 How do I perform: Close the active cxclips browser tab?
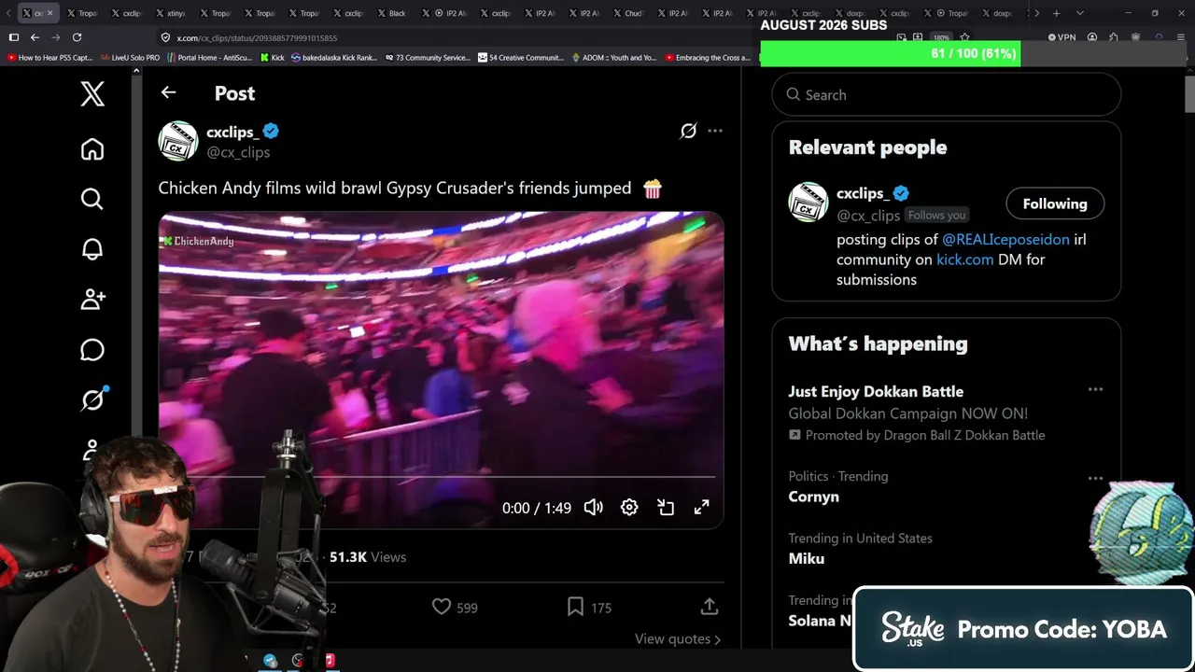50,13
